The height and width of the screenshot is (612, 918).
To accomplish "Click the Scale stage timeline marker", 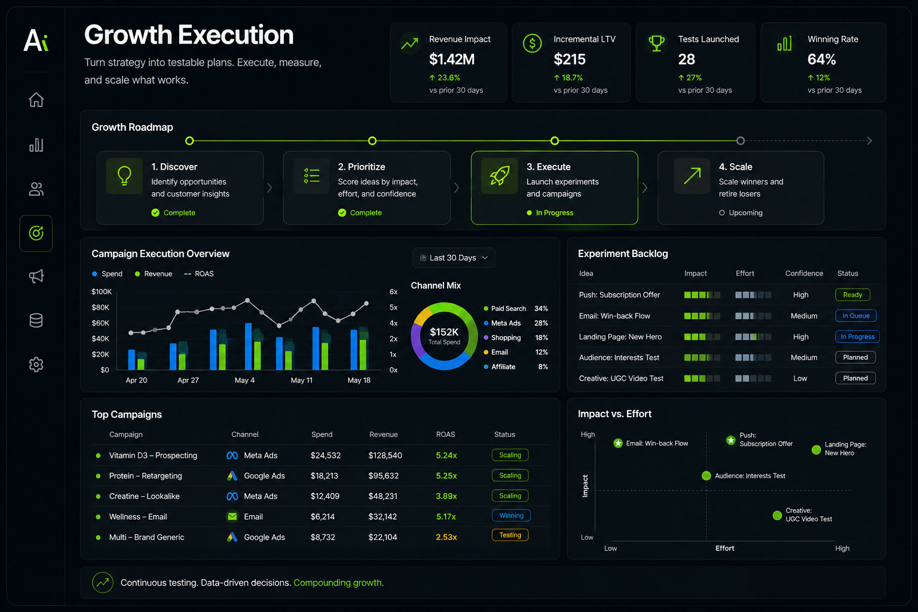I will [740, 141].
